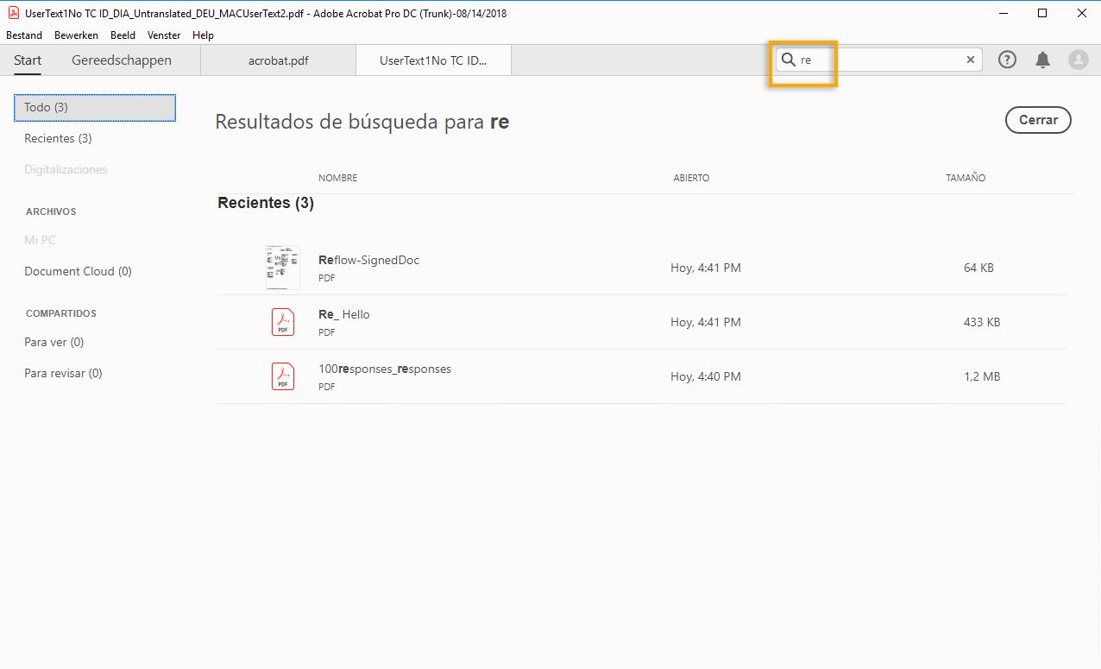Click the PDF icon for 100responses_responses

[x=283, y=376]
